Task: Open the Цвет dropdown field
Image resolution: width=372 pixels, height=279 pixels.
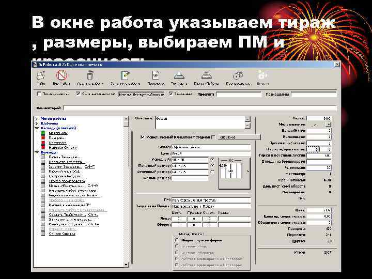Action: click(x=211, y=153)
